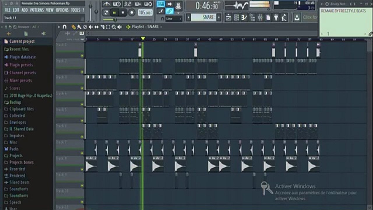
Task: Click the 3.2 countdown-before-recording icon
Action: [x=128, y=4]
